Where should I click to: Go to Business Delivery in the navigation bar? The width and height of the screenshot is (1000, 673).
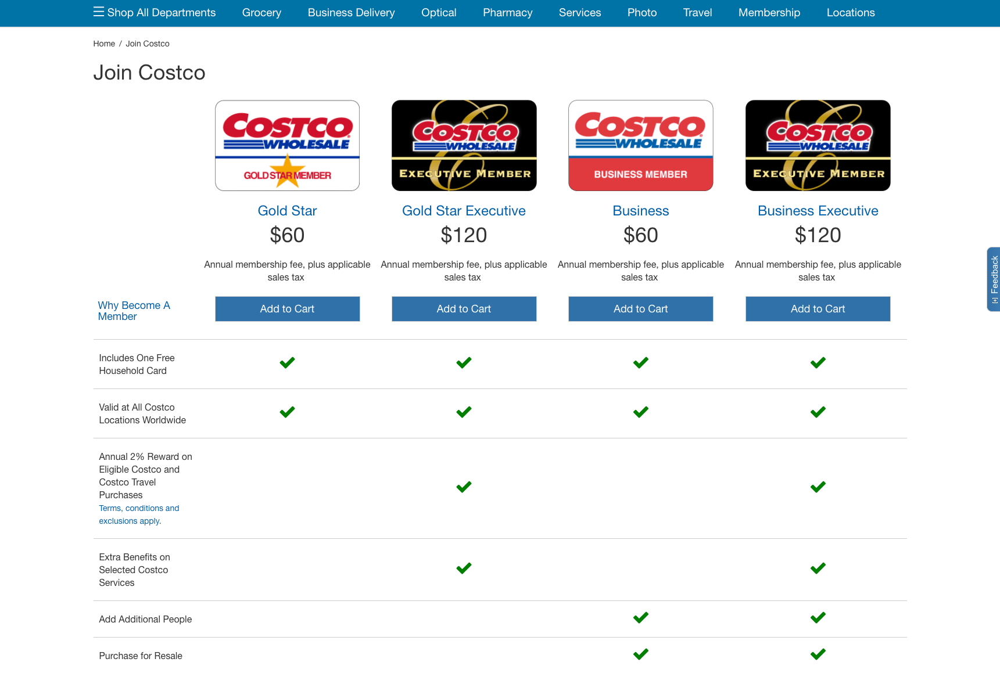coord(351,13)
